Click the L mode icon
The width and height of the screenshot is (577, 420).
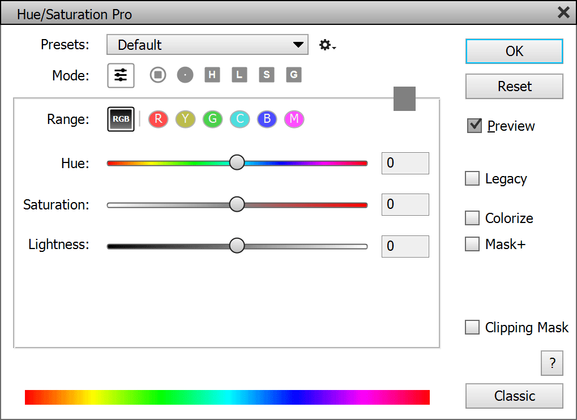pos(239,75)
